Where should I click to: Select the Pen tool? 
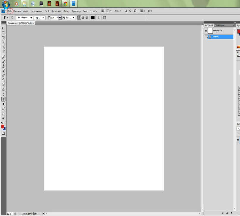pos(3,94)
